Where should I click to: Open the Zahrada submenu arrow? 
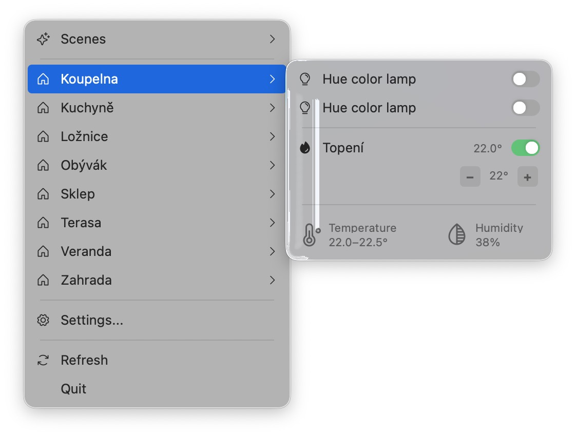(273, 280)
